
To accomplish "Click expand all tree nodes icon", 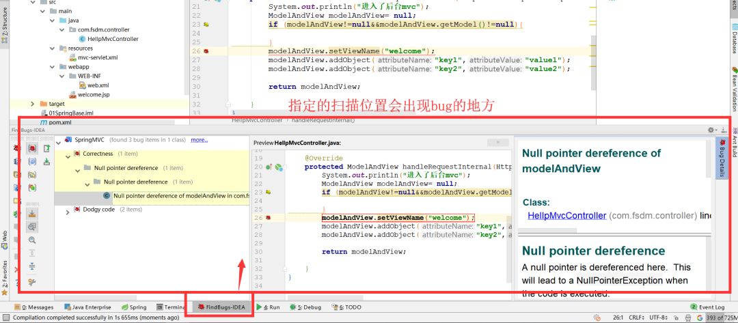I will coord(32,253).
